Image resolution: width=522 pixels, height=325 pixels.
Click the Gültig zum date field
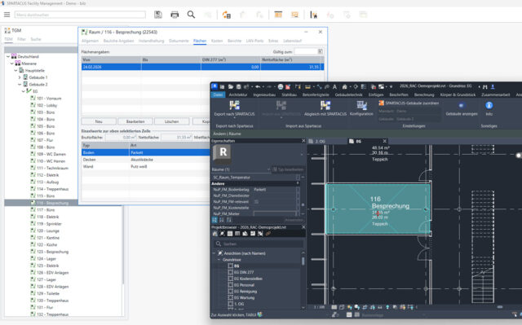pos(306,51)
